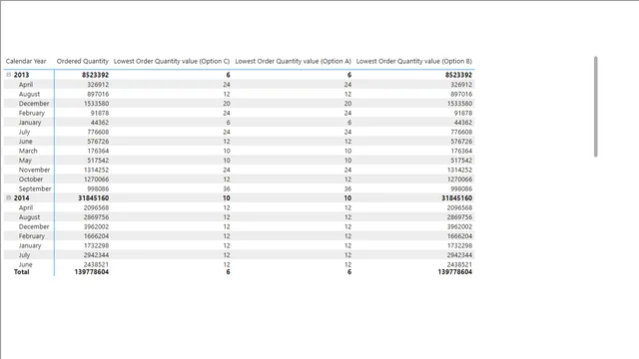Collapse the 2014 year group
The height and width of the screenshot is (359, 639).
pyautogui.click(x=9, y=198)
